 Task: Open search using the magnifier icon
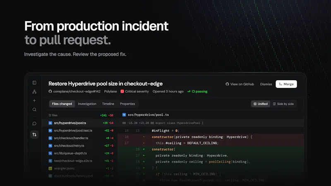pos(34,110)
